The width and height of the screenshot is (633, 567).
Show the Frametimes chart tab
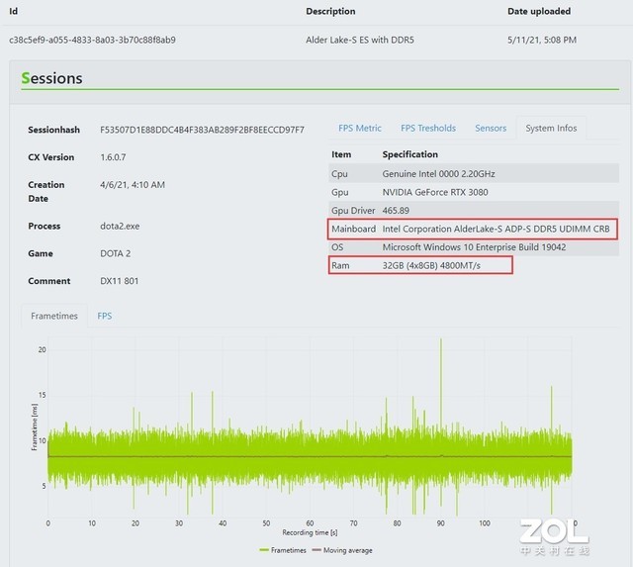54,316
